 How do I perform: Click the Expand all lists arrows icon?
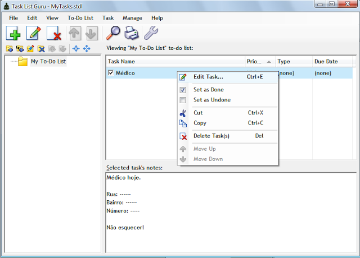click(x=87, y=49)
